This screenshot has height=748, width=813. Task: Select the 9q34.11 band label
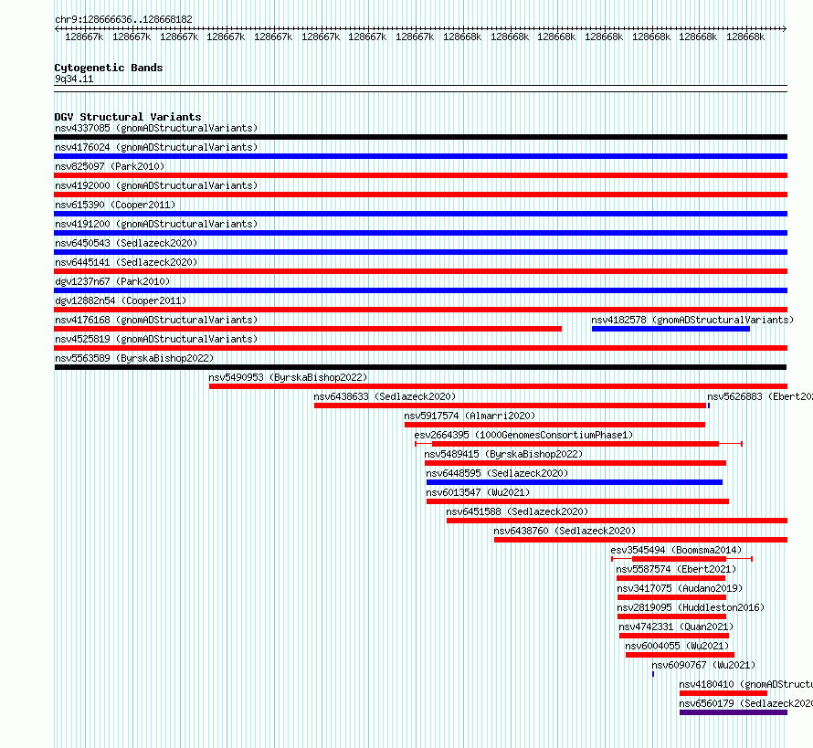tap(74, 79)
